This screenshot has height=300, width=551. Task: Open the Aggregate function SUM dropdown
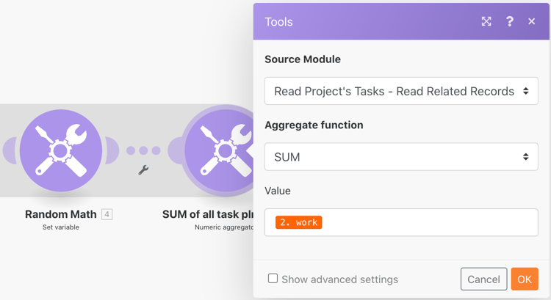[401, 157]
